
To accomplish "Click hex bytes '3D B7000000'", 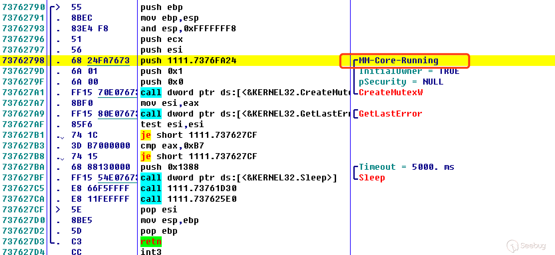I will tap(100, 145).
